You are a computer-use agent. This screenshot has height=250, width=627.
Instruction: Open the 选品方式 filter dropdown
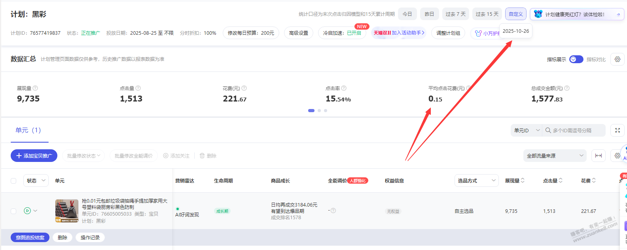click(476, 180)
